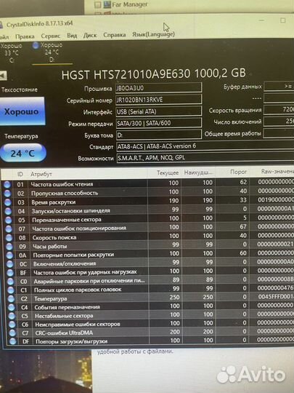Click Far Manager in the background window
The height and width of the screenshot is (393, 294).
pos(130,4)
